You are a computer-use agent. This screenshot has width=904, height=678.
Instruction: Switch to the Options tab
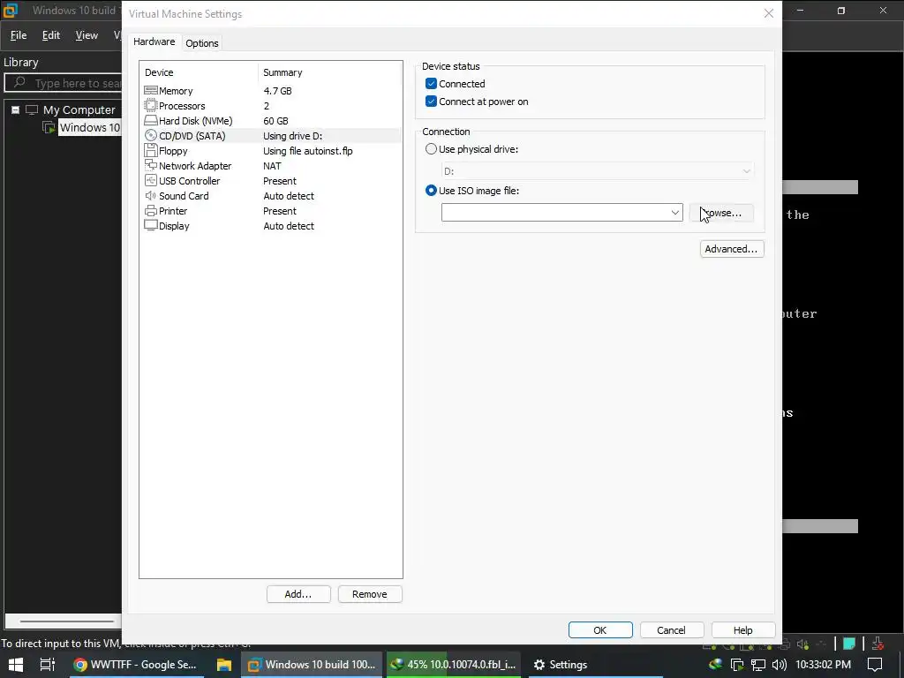pos(202,43)
